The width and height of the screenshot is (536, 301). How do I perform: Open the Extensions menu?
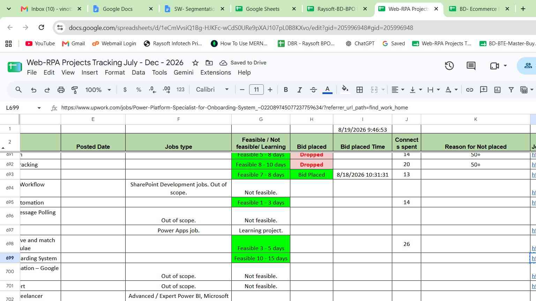point(215,72)
